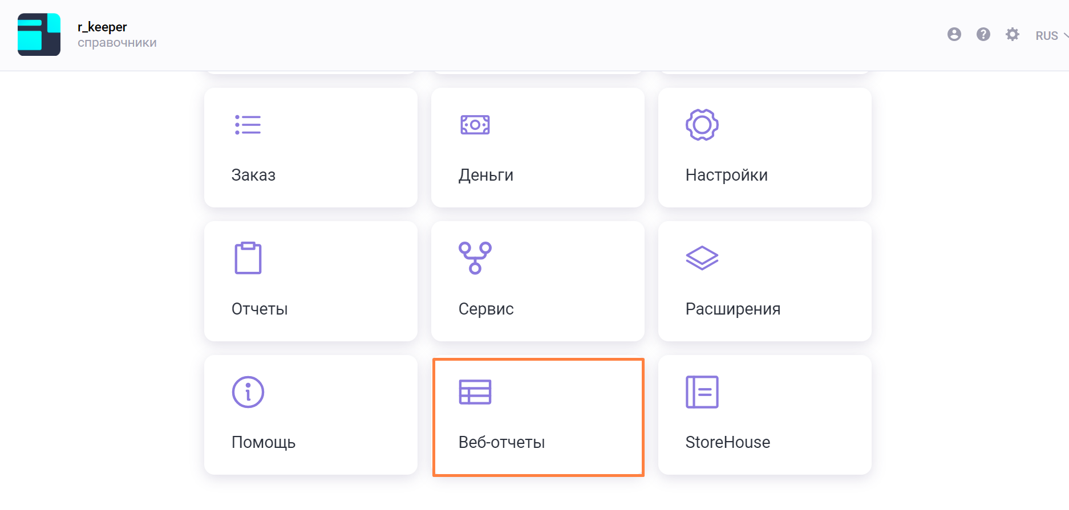Viewport: 1069px width, 510px height.
Task: Click the info circle icon on Помощь card
Action: (248, 392)
